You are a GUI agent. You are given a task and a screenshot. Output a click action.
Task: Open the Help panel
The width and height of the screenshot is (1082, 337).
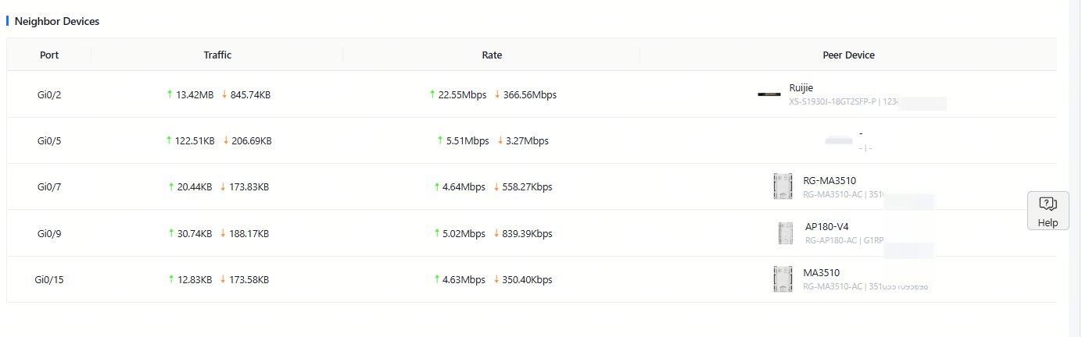(1048, 211)
